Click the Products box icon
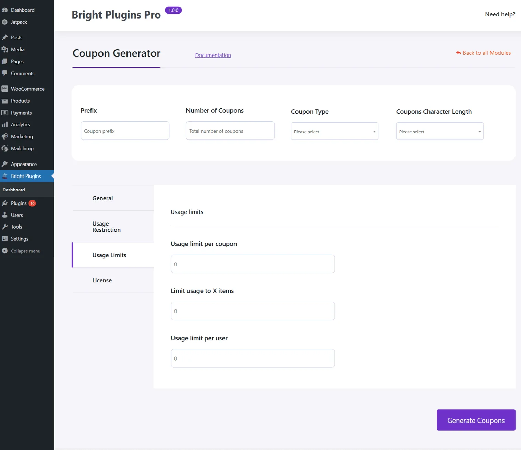 coord(5,101)
